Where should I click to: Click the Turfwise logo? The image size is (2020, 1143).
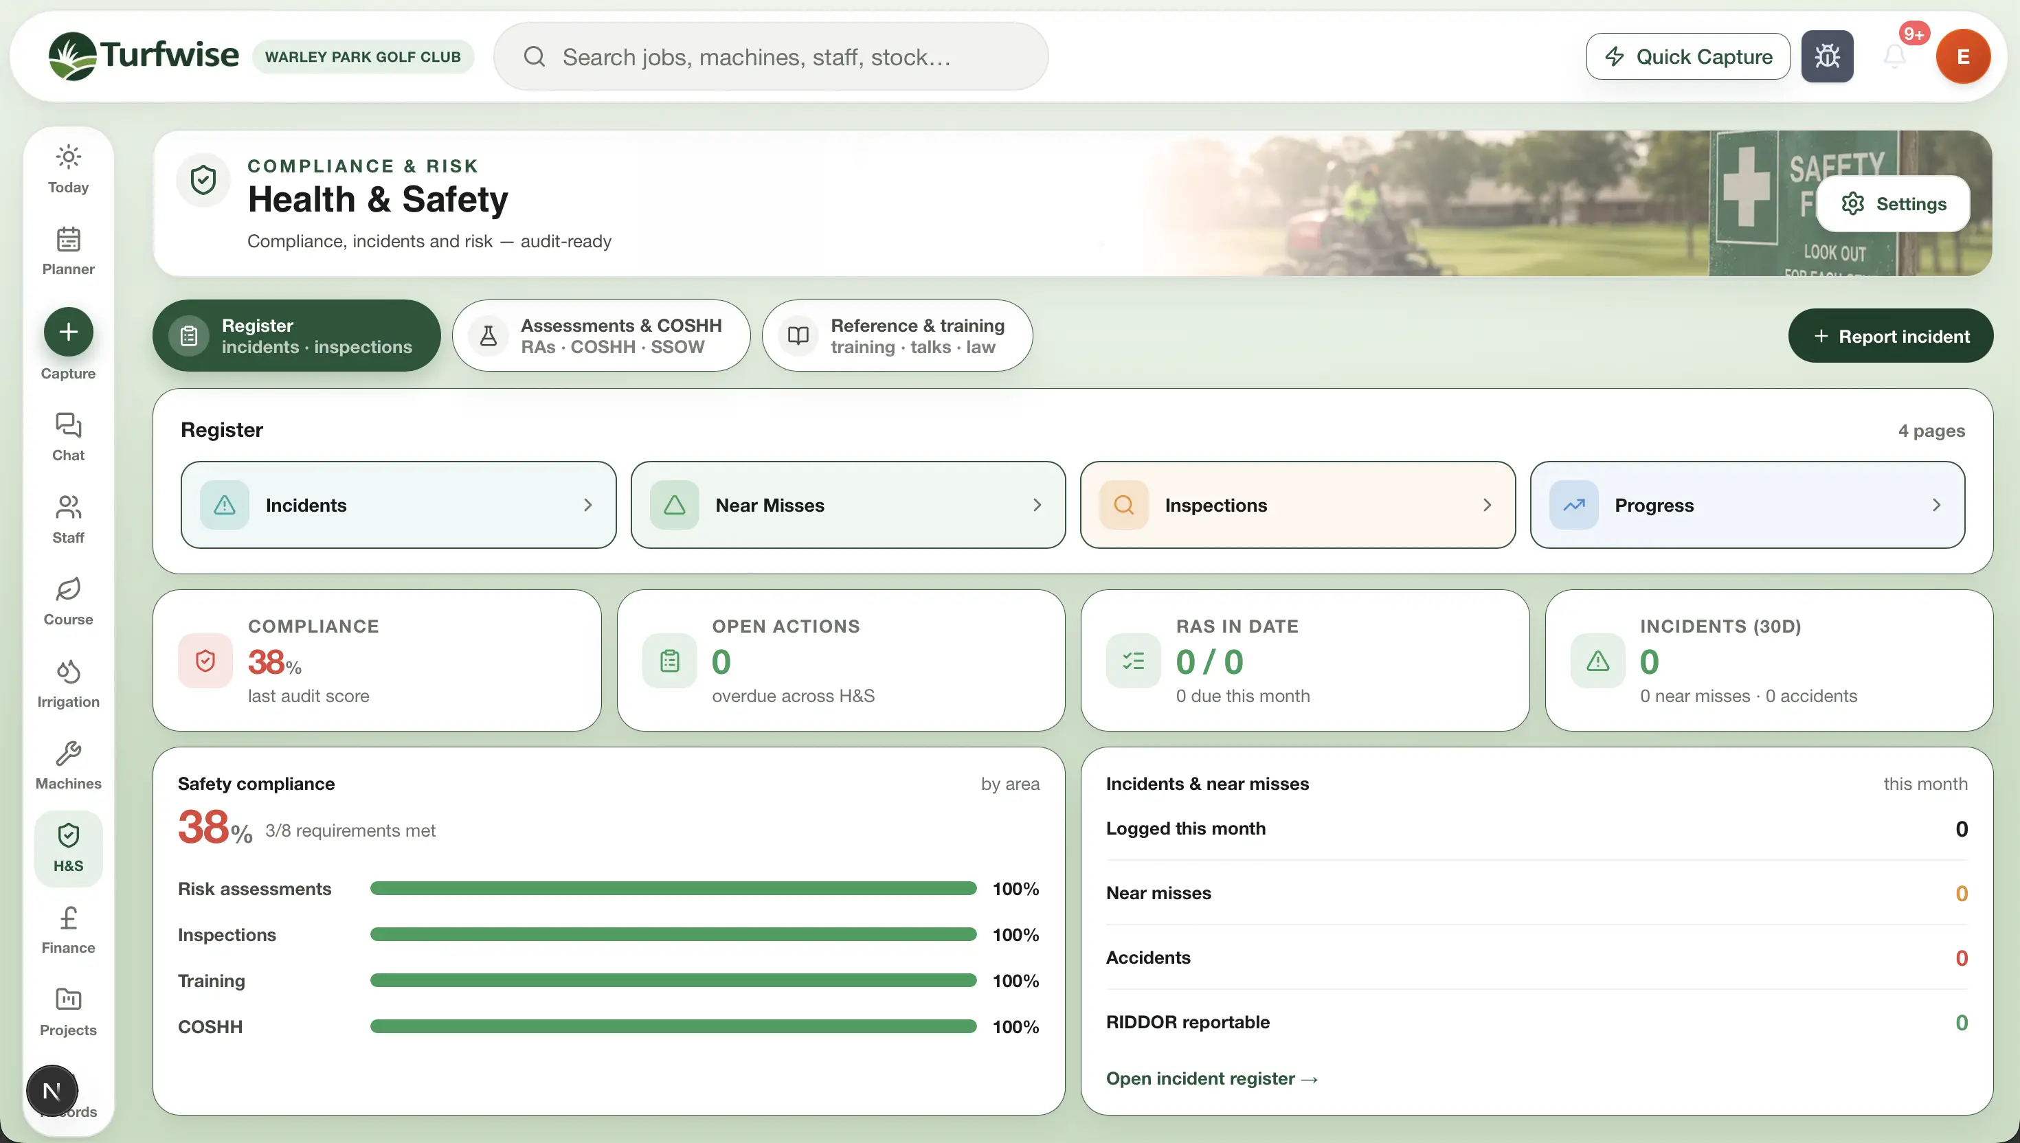point(144,56)
